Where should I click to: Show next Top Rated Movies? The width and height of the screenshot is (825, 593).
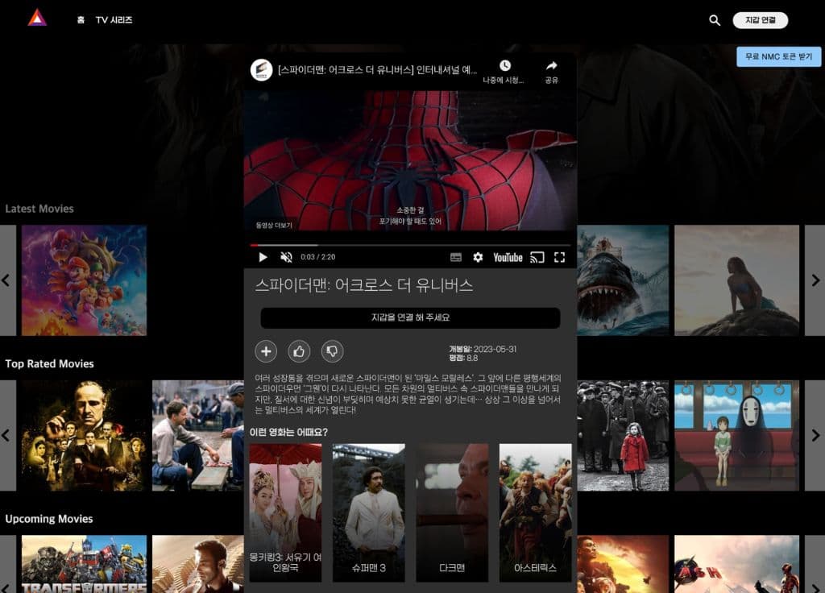tap(815, 436)
